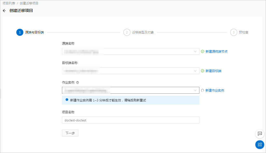The height and width of the screenshot is (153, 266).
Task: Click the 新建源终端节点 link
Action: (216, 51)
